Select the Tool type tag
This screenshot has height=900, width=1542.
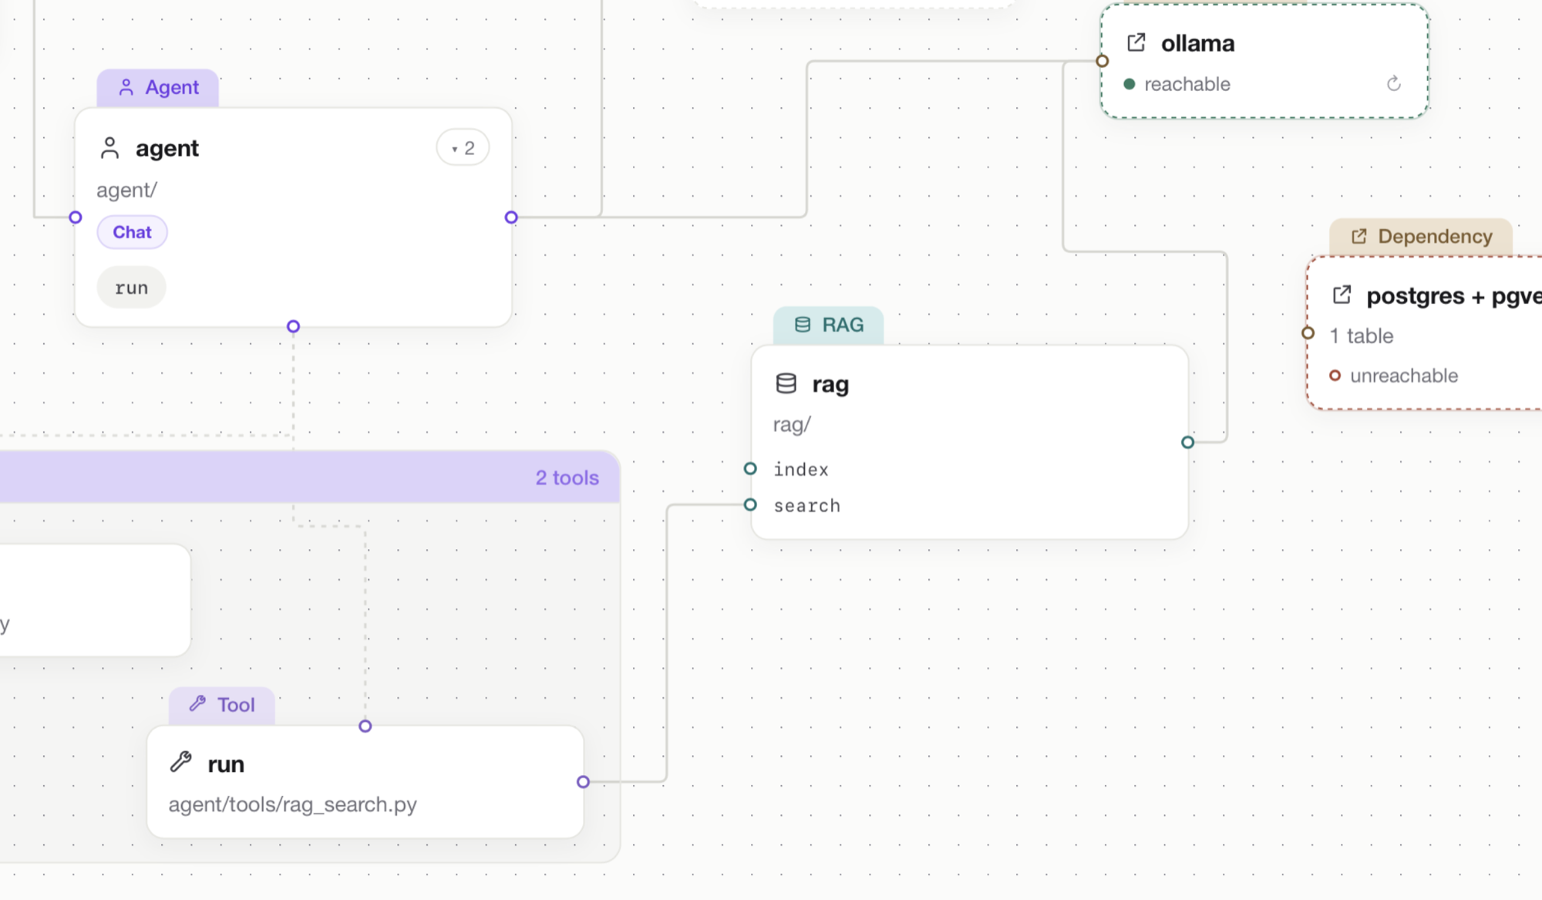pos(222,704)
